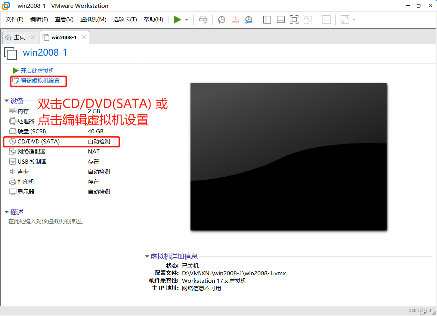Image resolution: width=437 pixels, height=316 pixels.
Task: Click the processor chip icon
Action: [13, 121]
